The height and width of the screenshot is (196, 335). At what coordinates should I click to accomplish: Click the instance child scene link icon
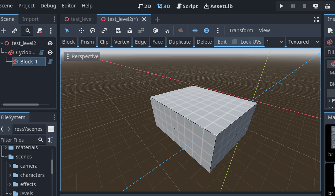click(x=15, y=31)
